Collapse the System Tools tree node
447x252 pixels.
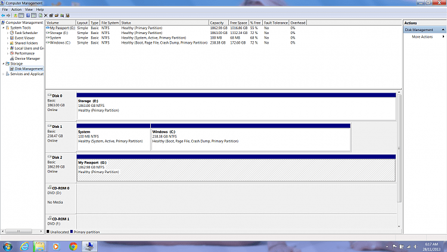click(4, 27)
